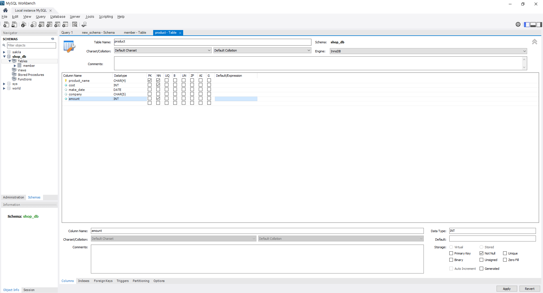
Task: Toggle the bottom output panel icon
Action: (x=533, y=25)
